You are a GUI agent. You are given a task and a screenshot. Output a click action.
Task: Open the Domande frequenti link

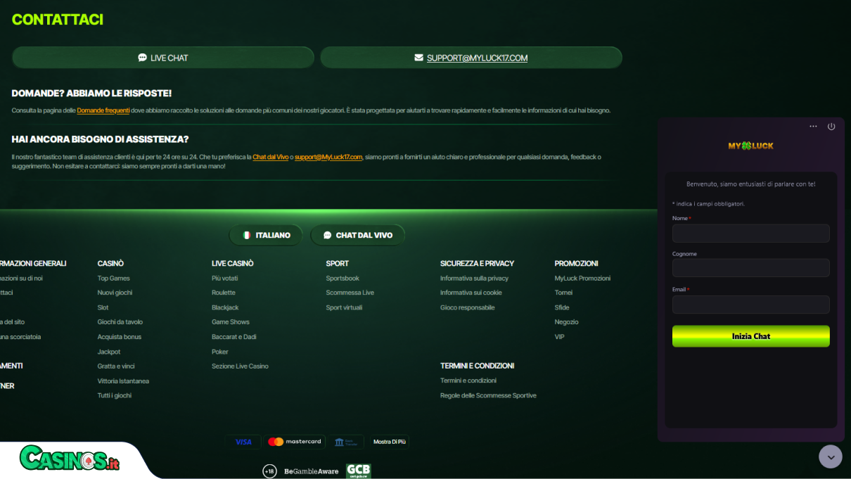[x=103, y=110]
